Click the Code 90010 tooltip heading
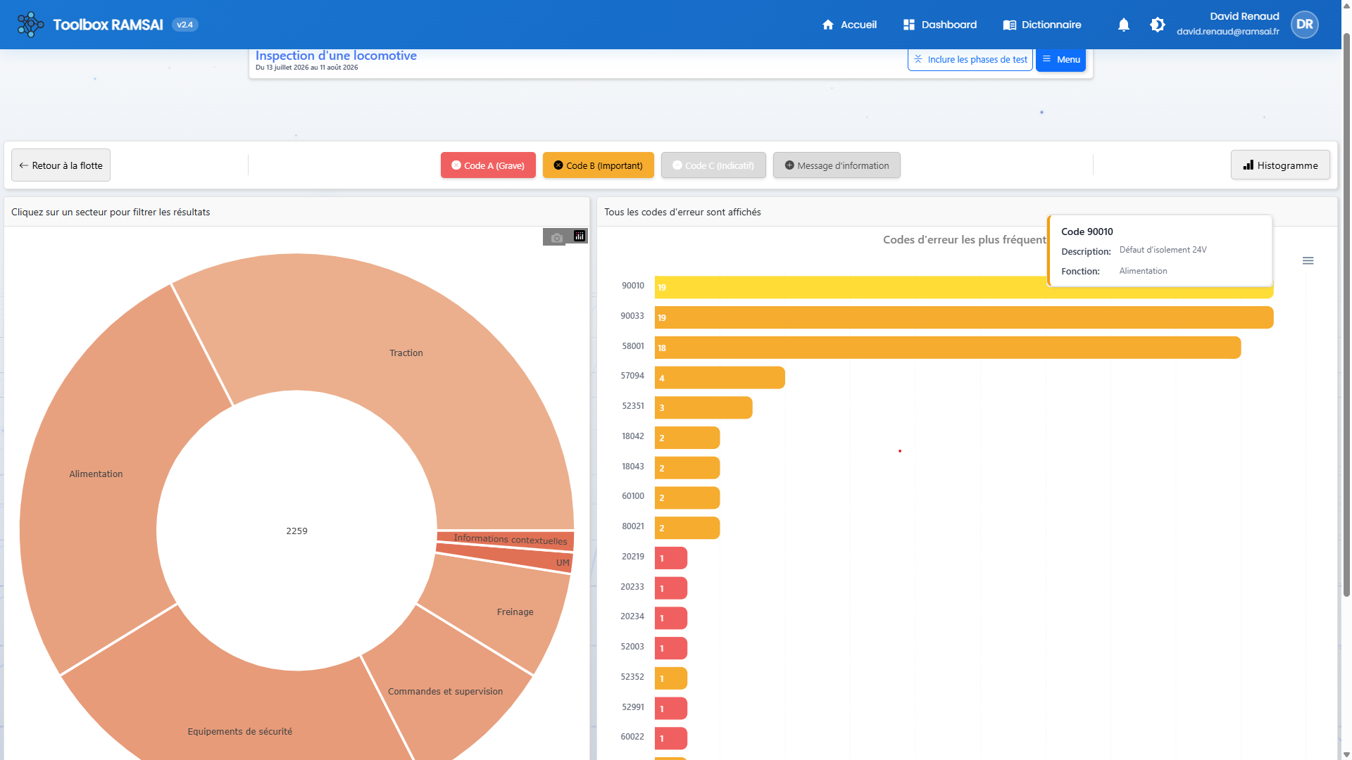The height and width of the screenshot is (760, 1352). (1087, 232)
